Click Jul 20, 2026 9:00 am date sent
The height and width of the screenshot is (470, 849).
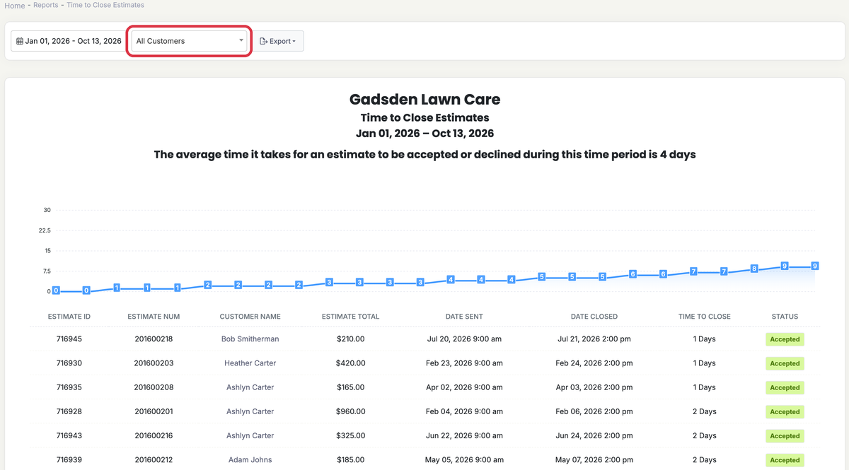464,339
